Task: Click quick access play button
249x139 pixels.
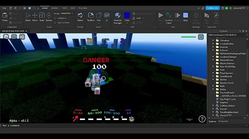Action: (x=25, y=8)
